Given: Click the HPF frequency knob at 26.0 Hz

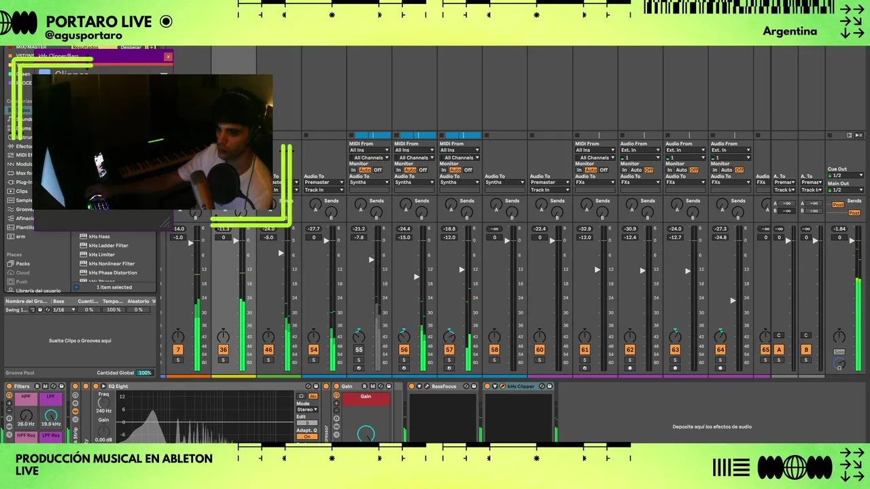Looking at the screenshot, I should point(26,415).
